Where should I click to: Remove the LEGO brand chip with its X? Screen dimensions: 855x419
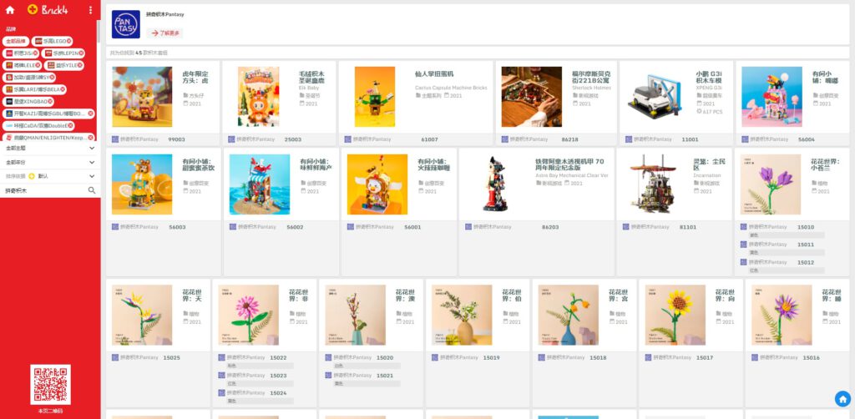[69, 41]
